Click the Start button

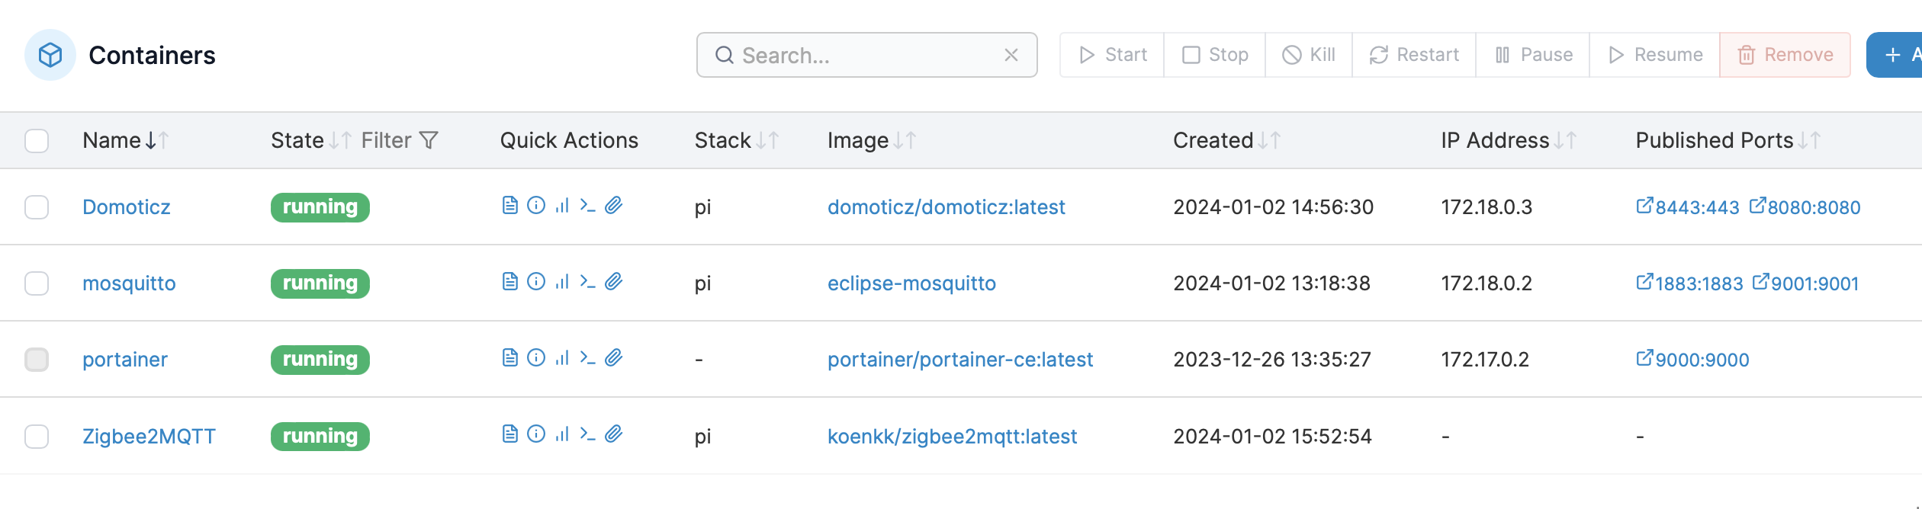[x=1112, y=55]
